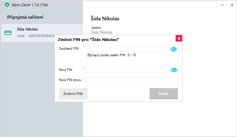Viewport: 237px width, 137px height.
Task: Click the Jméno label in details panel
Action: pos(96,28)
